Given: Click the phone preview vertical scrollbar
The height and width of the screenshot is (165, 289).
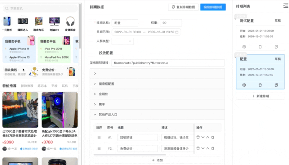Looking at the screenshot, I should point(80,26).
